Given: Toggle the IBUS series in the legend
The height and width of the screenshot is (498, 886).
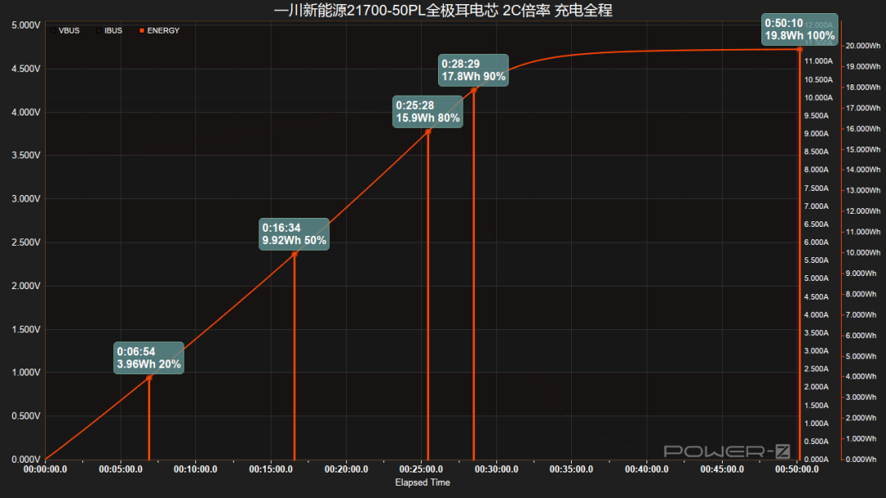Looking at the screenshot, I should tap(109, 30).
